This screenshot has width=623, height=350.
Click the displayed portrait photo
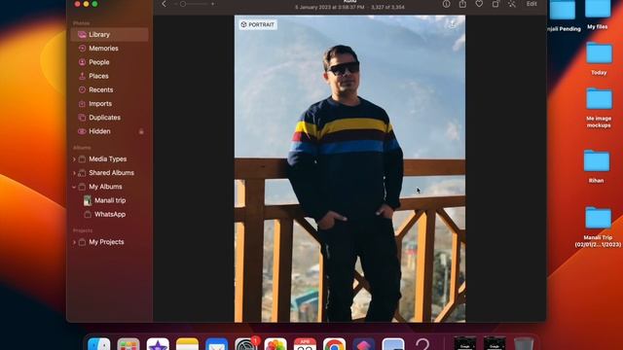(x=349, y=168)
